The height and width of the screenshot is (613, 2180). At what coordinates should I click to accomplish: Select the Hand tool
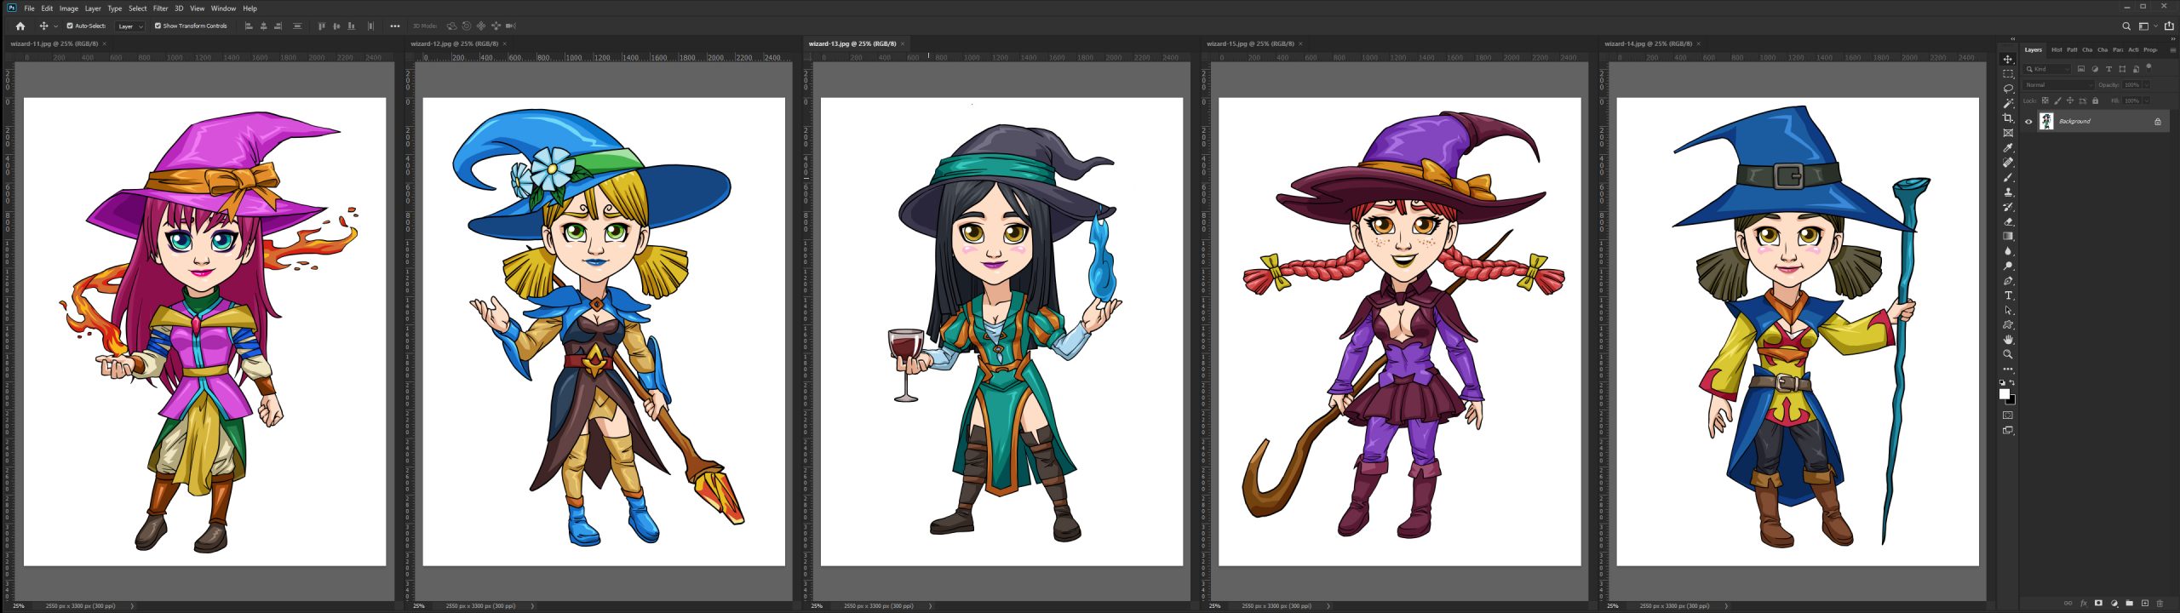point(2008,340)
